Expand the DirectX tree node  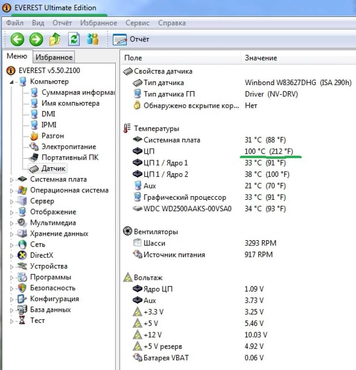click(x=11, y=256)
